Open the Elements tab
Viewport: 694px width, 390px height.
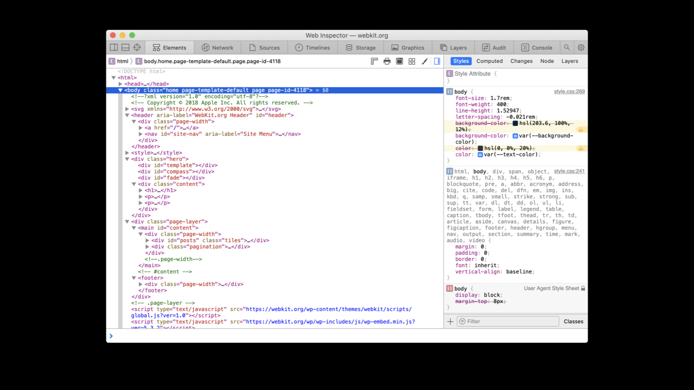[169, 48]
